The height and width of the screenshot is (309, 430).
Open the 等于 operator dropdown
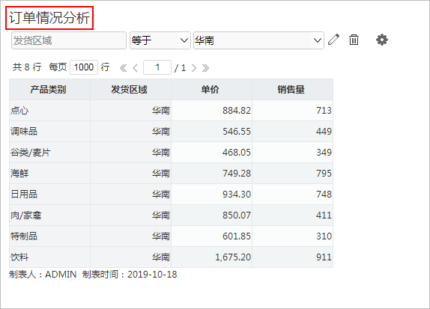tap(160, 40)
